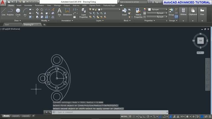
Task: Click the Table icon in Annotation panel
Action: 75,17
